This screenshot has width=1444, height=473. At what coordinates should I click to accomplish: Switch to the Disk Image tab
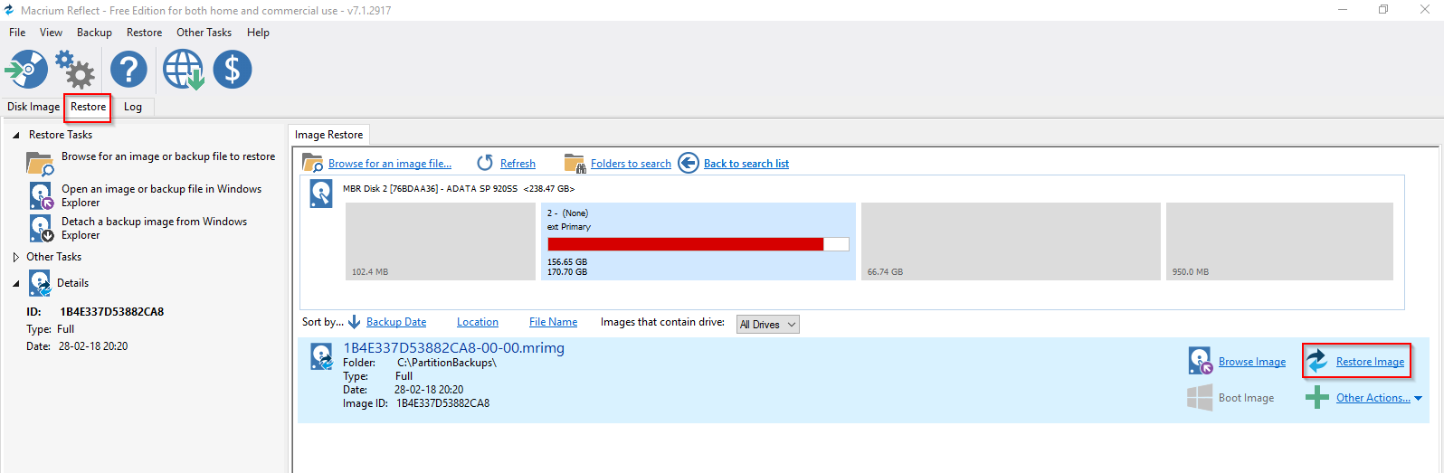tap(33, 107)
